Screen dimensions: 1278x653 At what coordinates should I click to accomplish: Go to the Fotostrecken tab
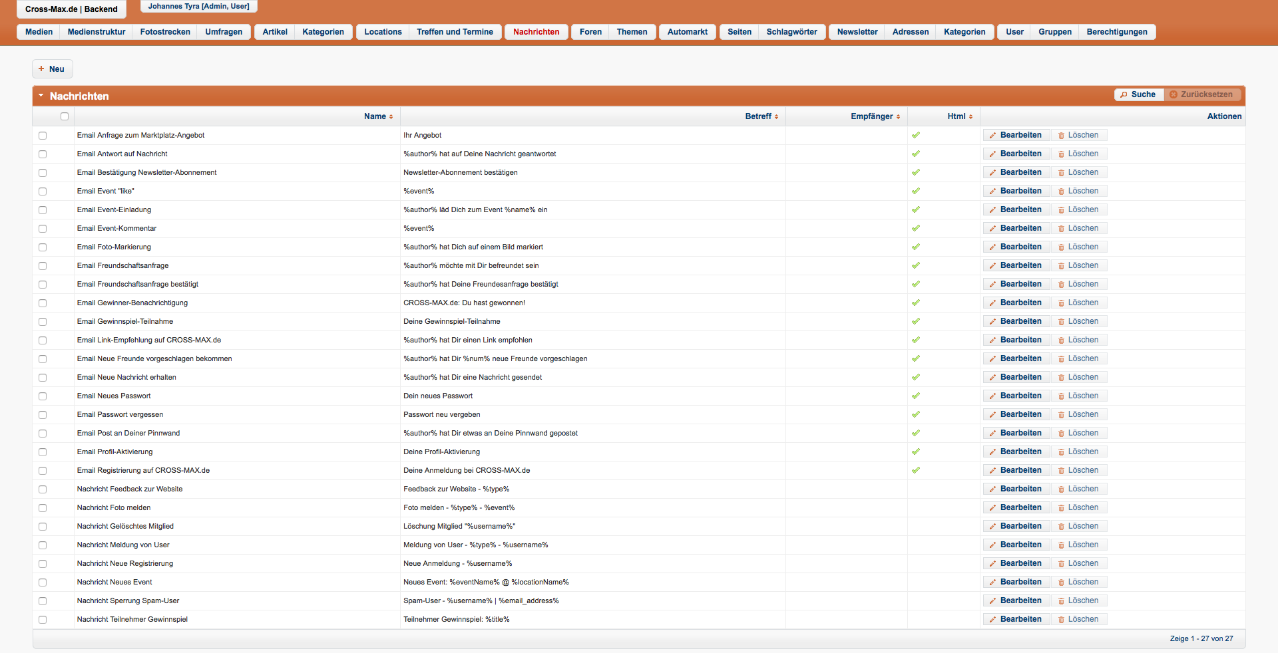(x=165, y=32)
